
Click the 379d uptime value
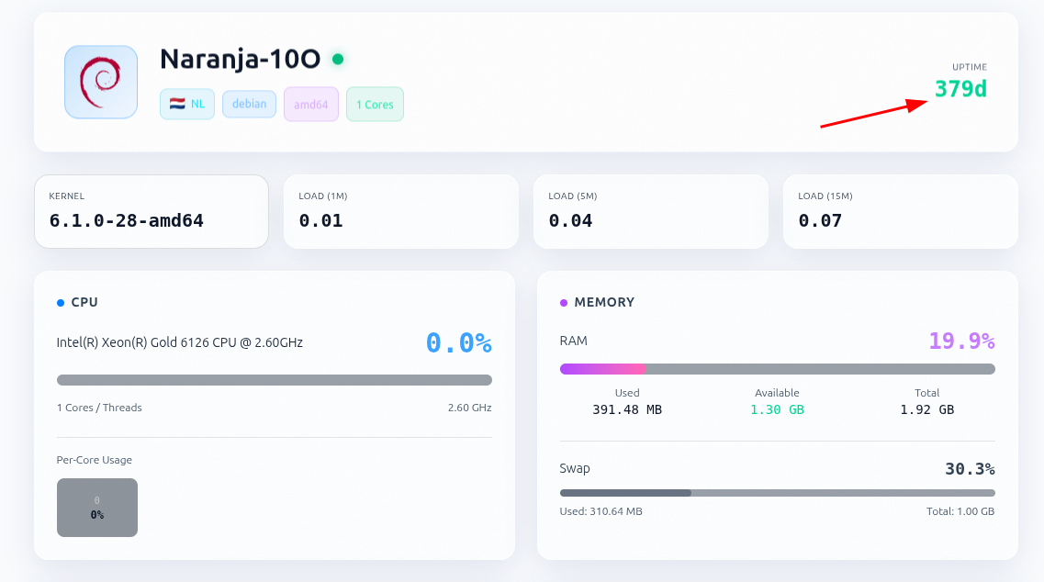[x=960, y=89]
